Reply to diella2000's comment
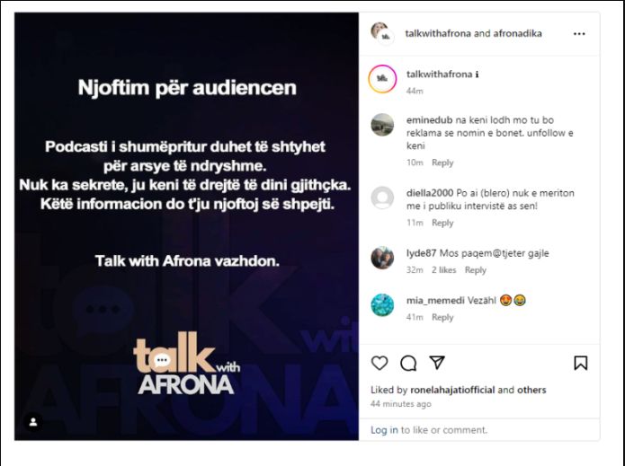 point(442,223)
